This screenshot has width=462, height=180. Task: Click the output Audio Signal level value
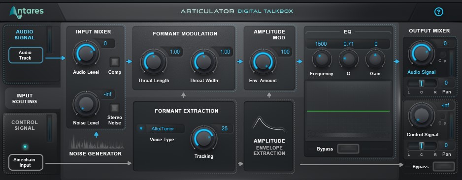(445, 44)
